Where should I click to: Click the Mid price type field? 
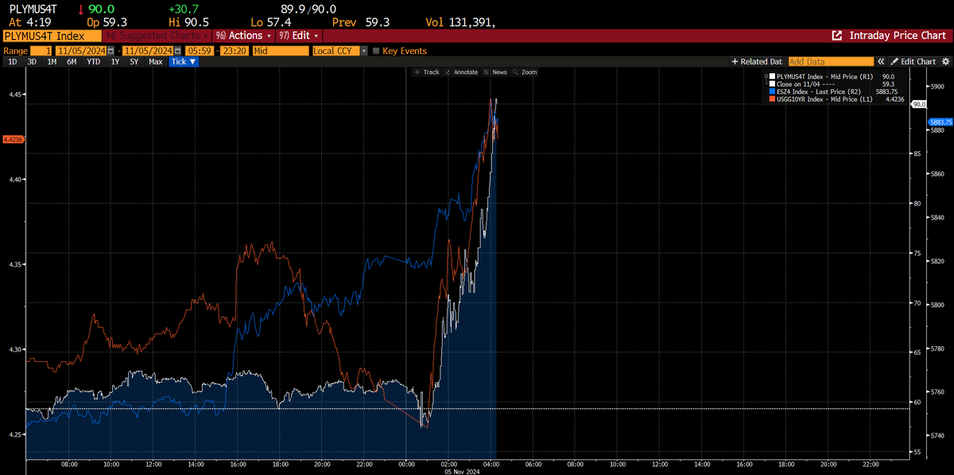(x=280, y=50)
